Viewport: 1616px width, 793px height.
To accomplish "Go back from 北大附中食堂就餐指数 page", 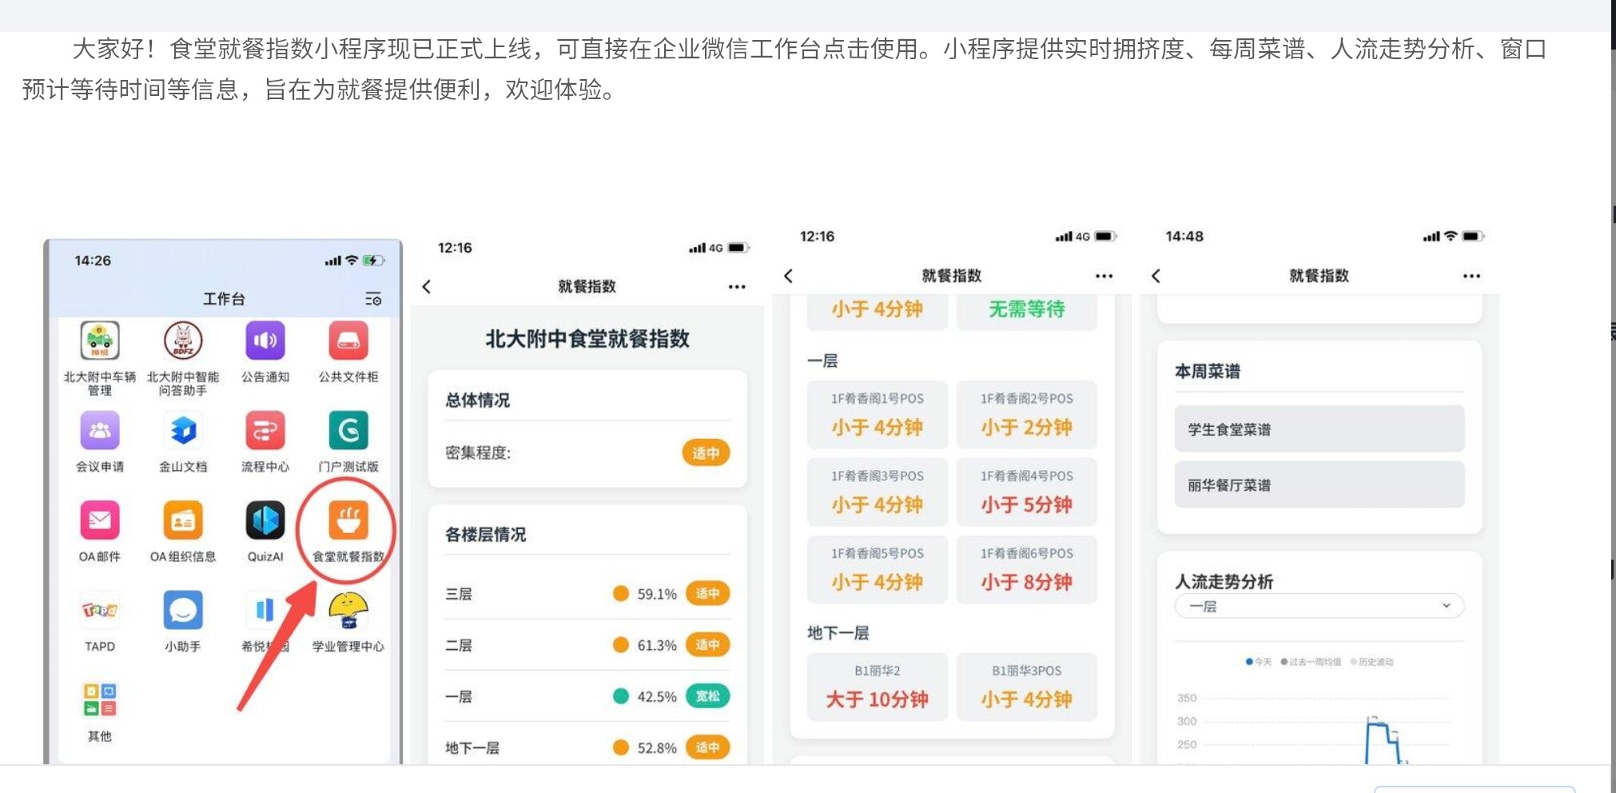I will pyautogui.click(x=427, y=287).
